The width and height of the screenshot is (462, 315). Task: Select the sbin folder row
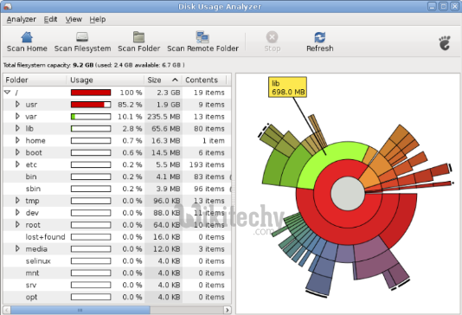click(117, 189)
